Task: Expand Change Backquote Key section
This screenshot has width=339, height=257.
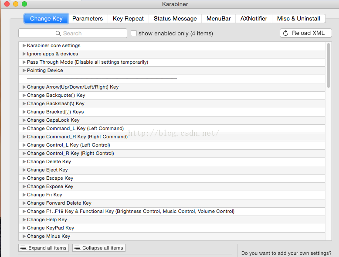Action: click(x=24, y=95)
